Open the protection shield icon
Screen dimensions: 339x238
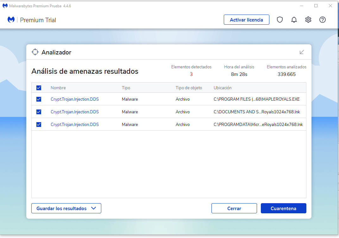(x=280, y=20)
